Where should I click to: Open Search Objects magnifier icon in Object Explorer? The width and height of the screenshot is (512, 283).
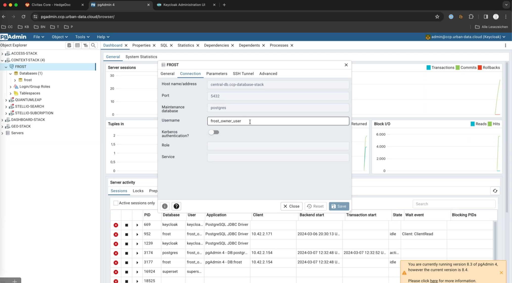pos(93,45)
